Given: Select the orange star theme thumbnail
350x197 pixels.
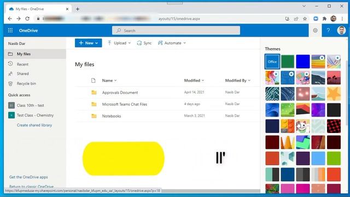Looking at the screenshot, I should 334,94.
